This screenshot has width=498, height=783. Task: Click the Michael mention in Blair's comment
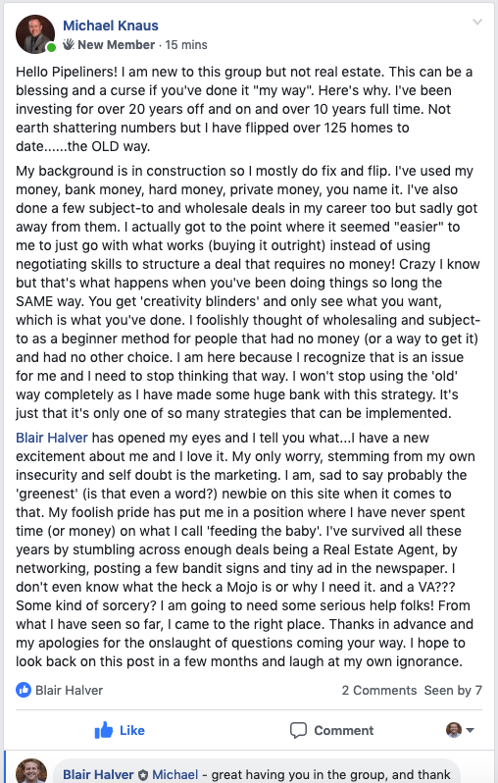click(x=175, y=774)
